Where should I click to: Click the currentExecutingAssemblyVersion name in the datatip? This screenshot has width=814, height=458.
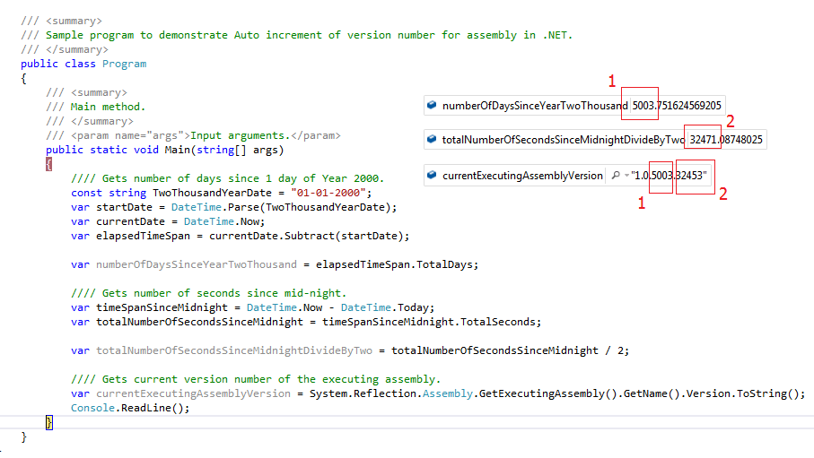point(522,176)
